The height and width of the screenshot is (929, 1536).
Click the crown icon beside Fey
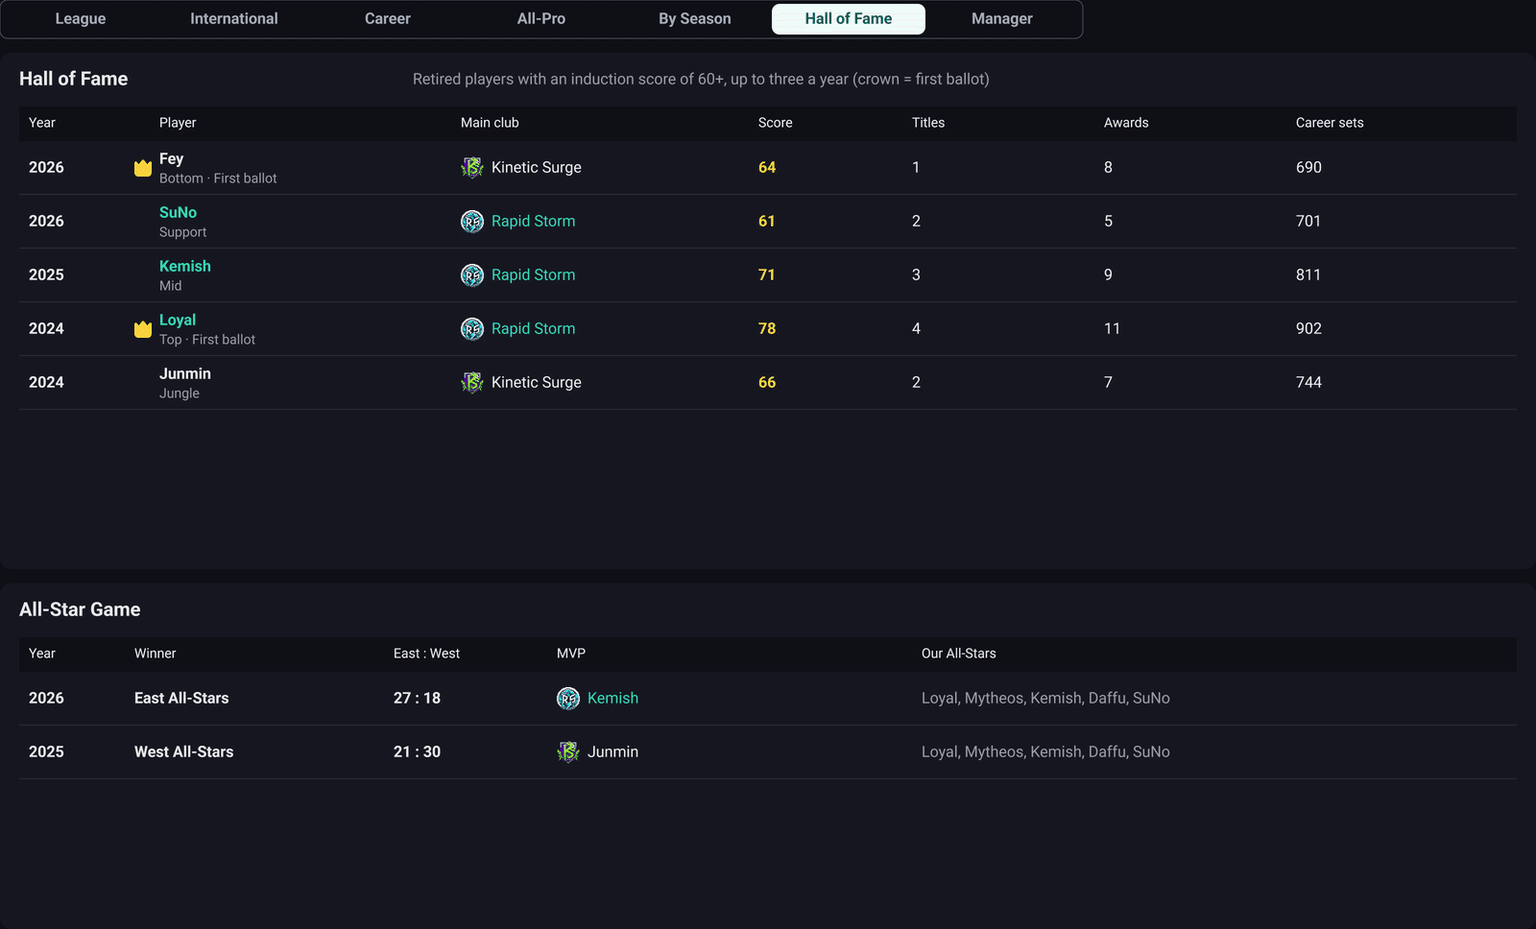click(143, 168)
